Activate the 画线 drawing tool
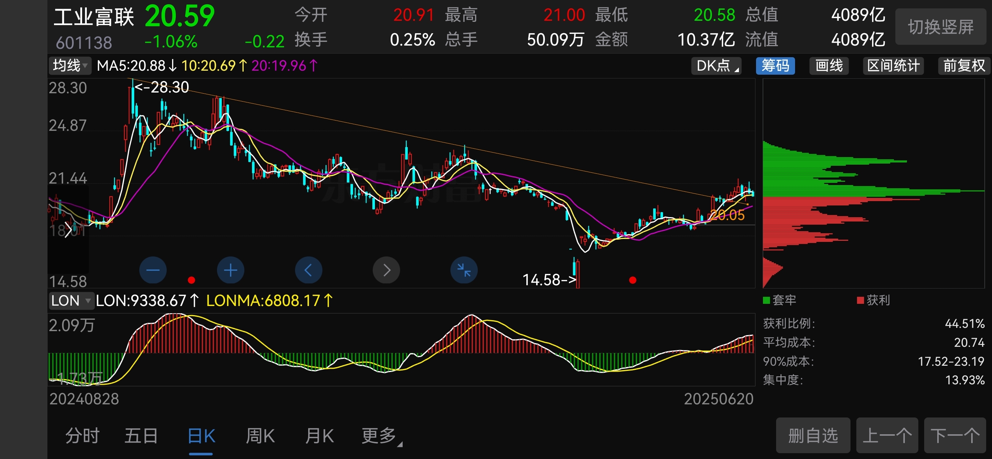 click(x=829, y=66)
